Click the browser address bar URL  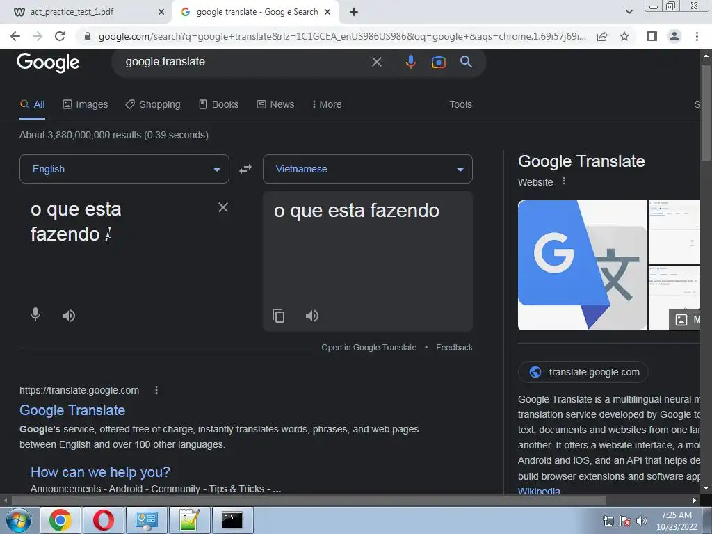(x=342, y=36)
